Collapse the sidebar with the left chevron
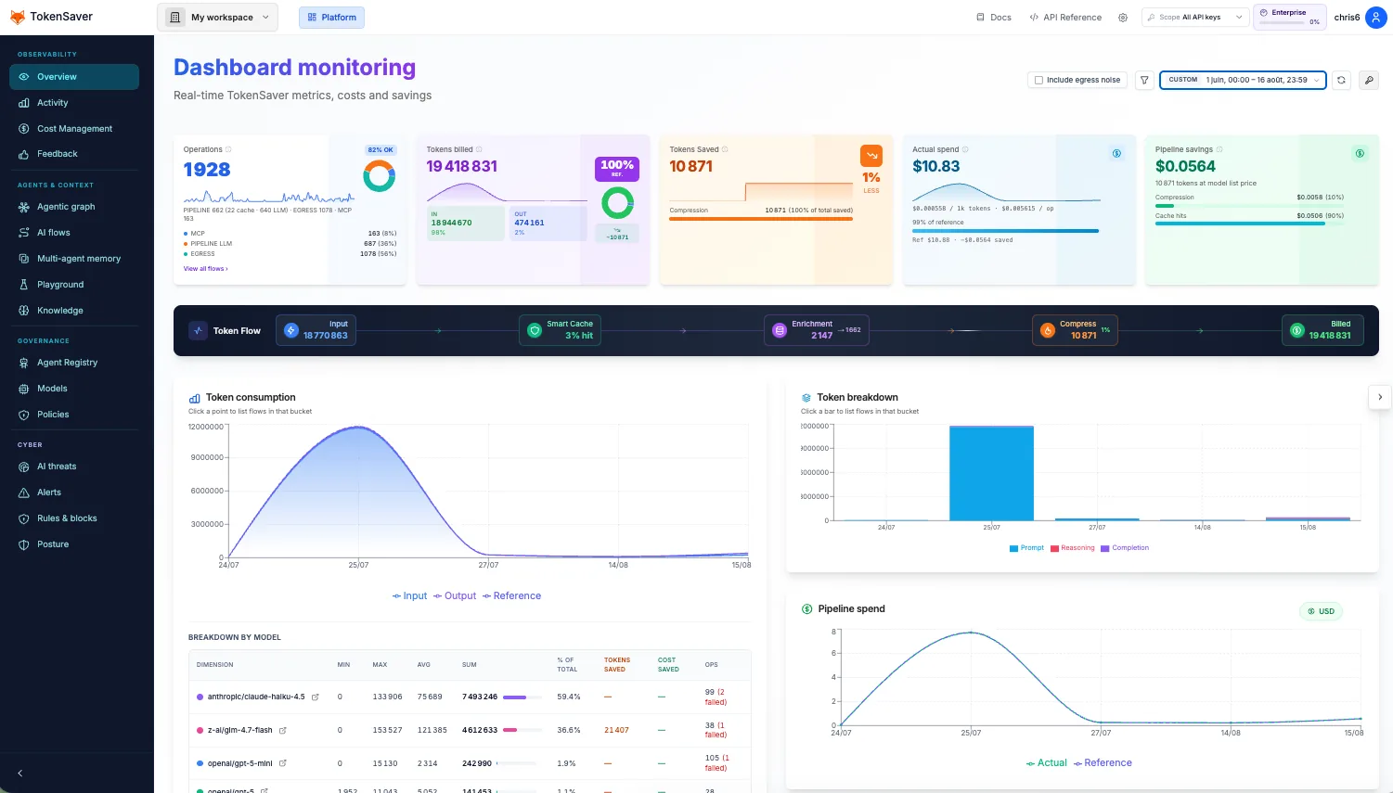This screenshot has width=1393, height=793. tap(20, 773)
